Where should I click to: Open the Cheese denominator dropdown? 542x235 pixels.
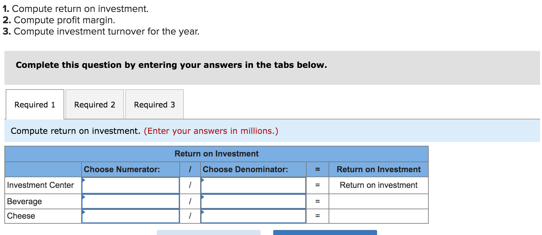click(x=253, y=216)
